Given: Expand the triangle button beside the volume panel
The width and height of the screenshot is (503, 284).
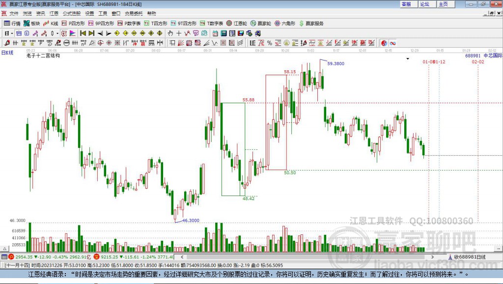Looking at the screenshot, I should point(5,249).
